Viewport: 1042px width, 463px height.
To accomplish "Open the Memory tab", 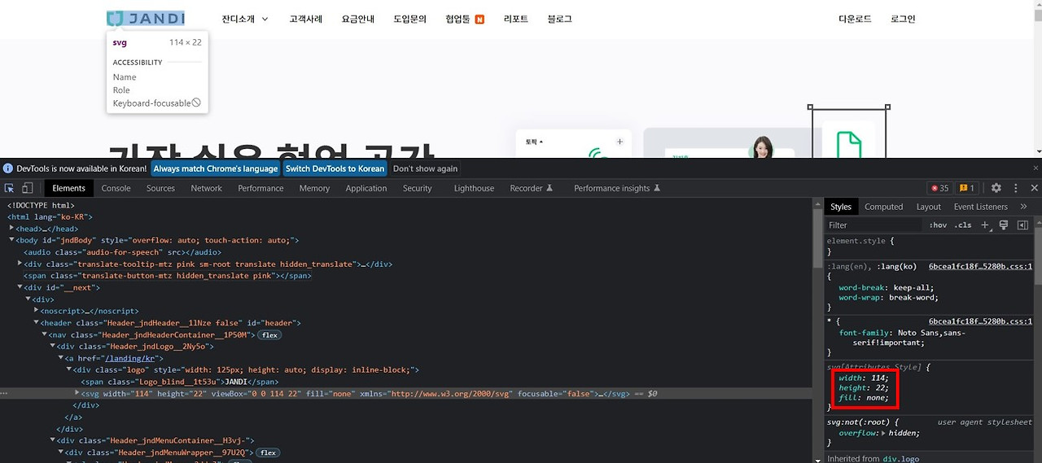I will pos(314,188).
